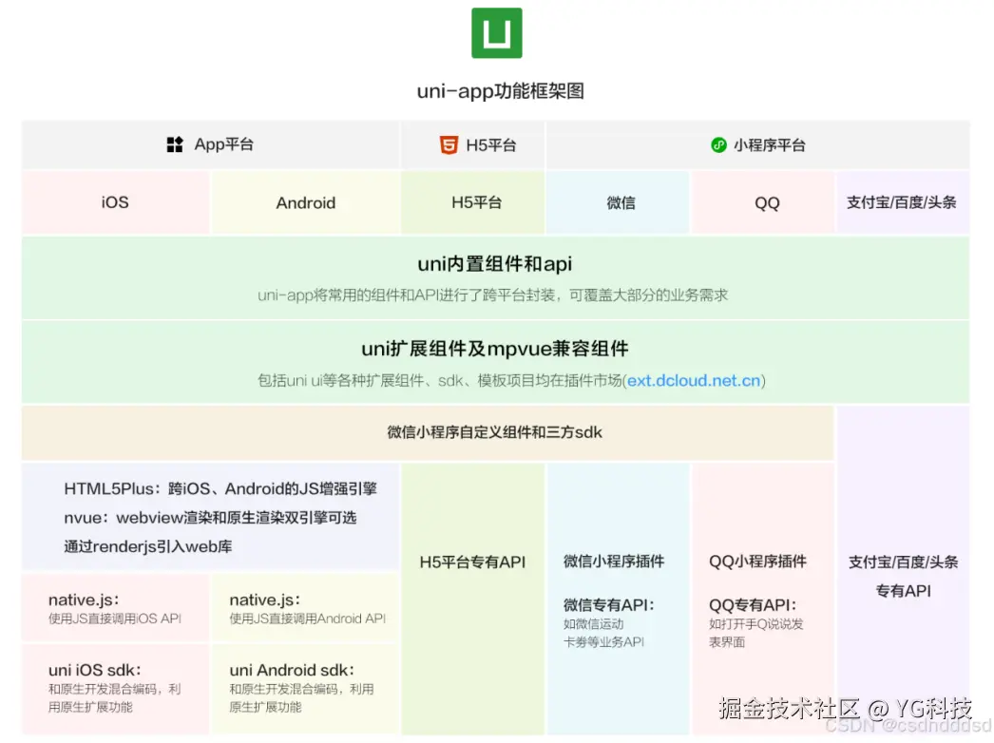Image resolution: width=994 pixels, height=743 pixels.
Task: Click the 微信 platform cell
Action: (618, 203)
